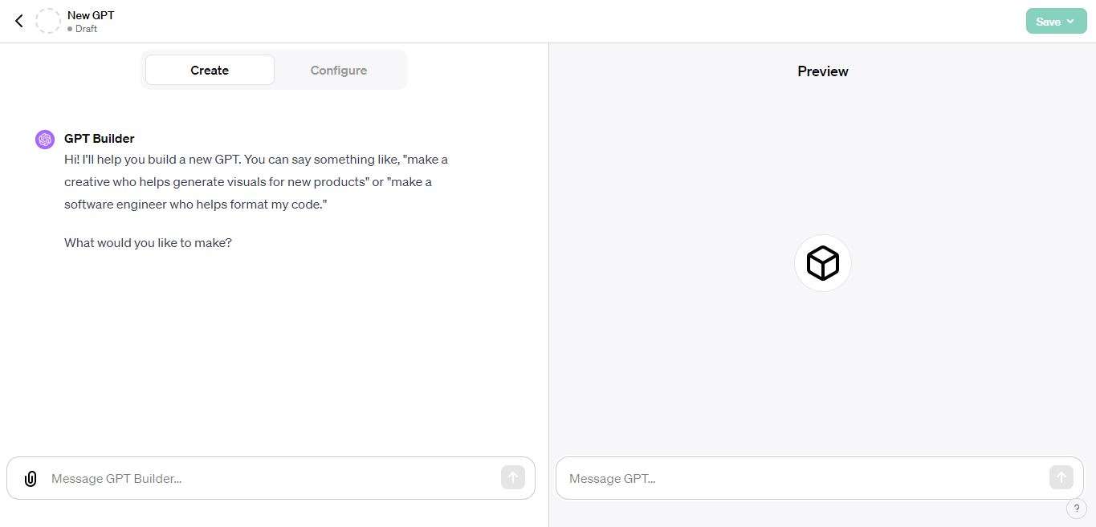Click the New GPT title
1096x527 pixels.
(91, 14)
